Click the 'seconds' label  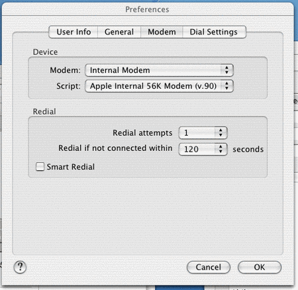pyautogui.click(x=248, y=150)
